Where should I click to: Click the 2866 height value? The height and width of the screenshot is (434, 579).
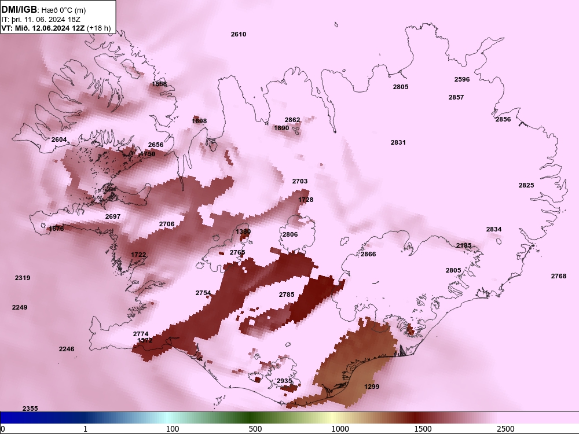368,254
